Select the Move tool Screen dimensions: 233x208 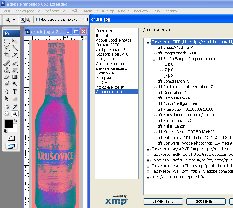click(15, 41)
